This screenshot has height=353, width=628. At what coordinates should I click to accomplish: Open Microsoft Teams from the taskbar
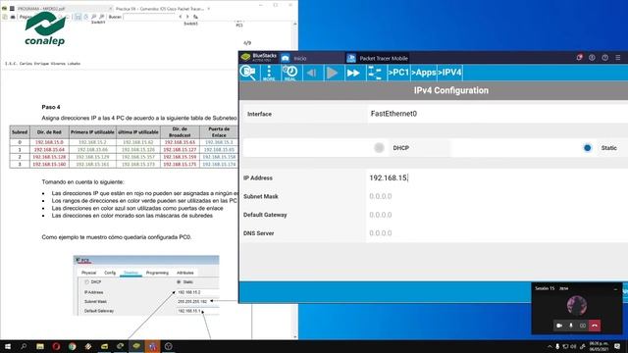[x=153, y=346]
